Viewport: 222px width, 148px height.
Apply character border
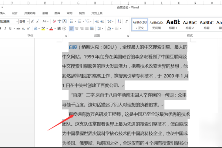(x=64, y=21)
